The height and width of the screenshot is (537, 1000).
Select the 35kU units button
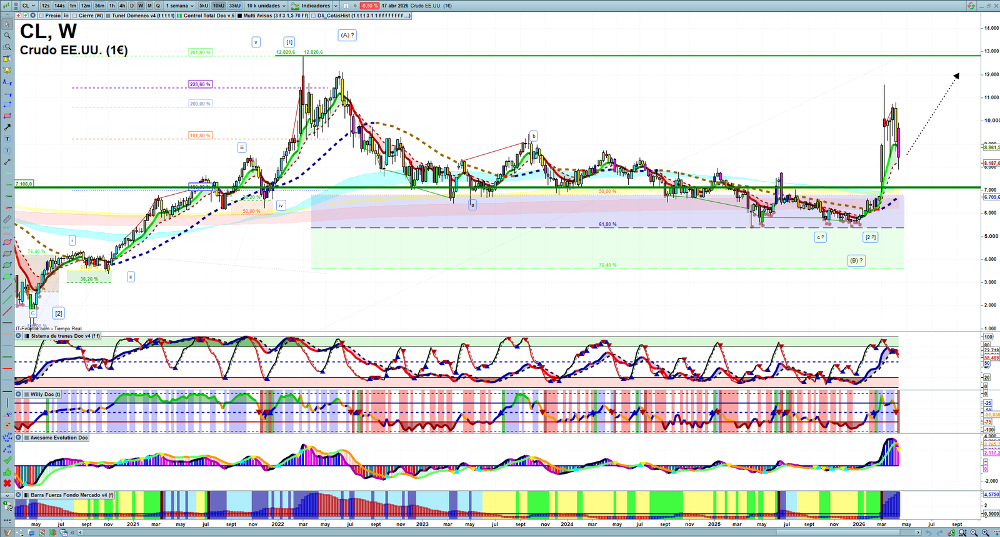point(235,6)
